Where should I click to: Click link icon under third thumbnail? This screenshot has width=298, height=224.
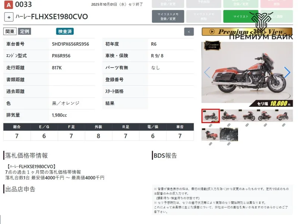[247, 125]
